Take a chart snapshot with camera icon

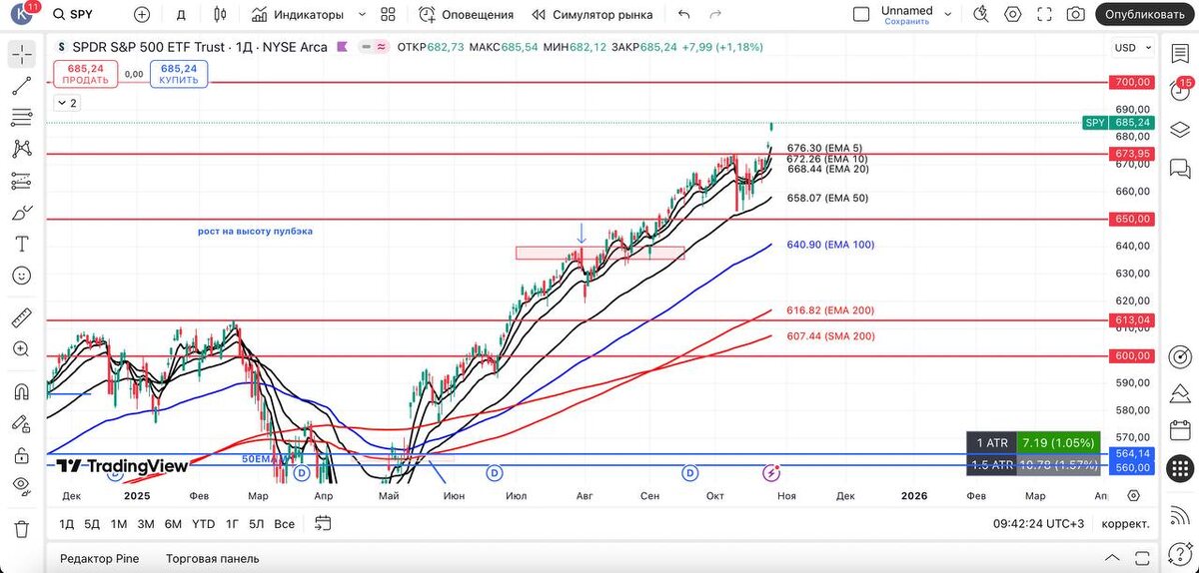1075,15
